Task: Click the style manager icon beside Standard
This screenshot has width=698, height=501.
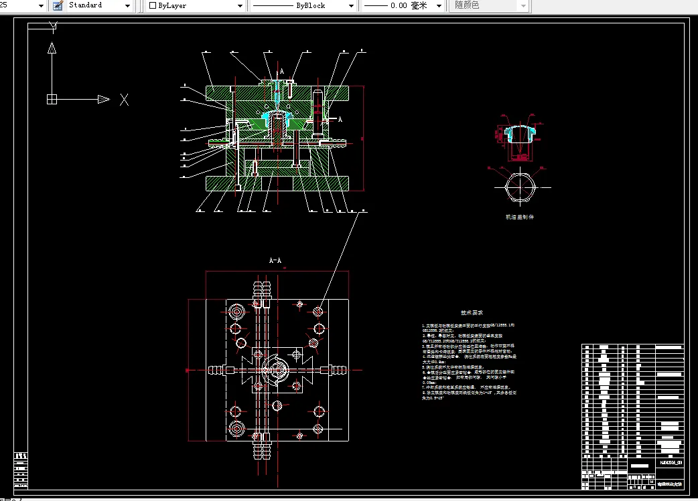Action: (x=58, y=6)
